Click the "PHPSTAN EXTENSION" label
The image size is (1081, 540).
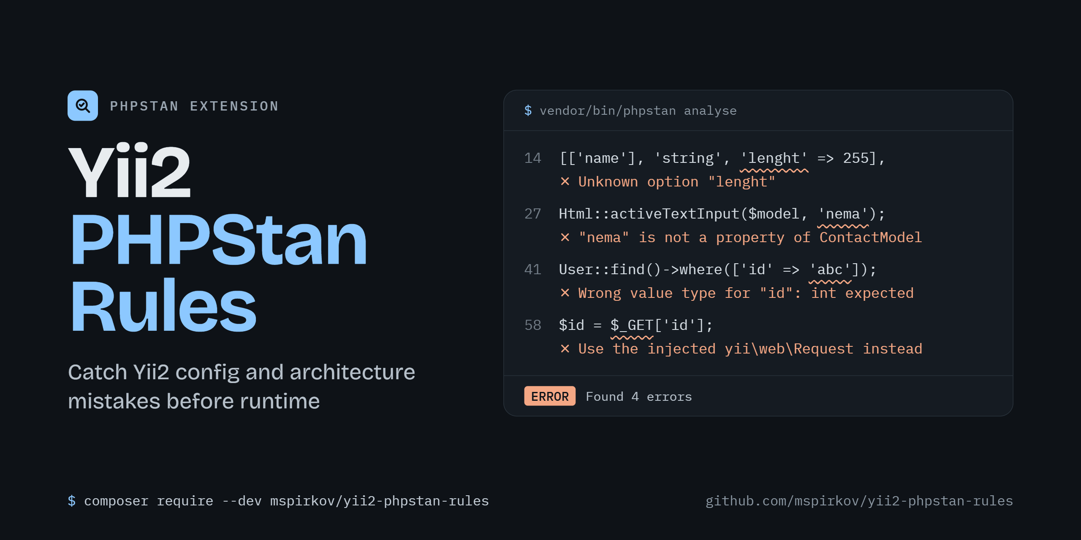pyautogui.click(x=194, y=106)
